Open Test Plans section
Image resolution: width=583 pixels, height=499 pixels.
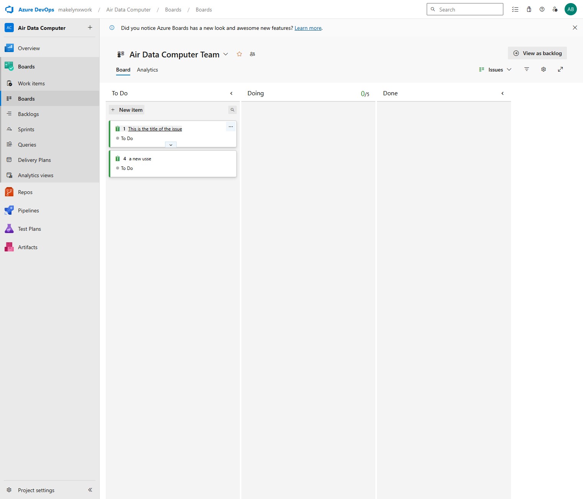pyautogui.click(x=50, y=229)
